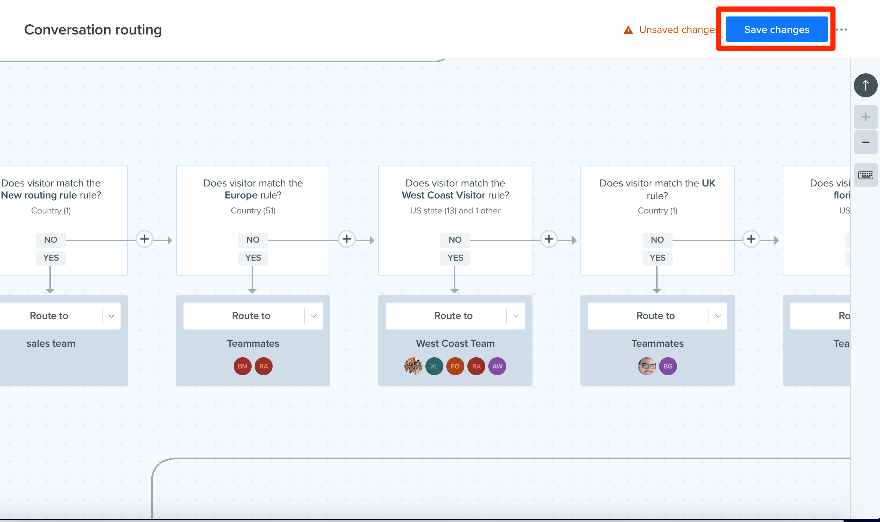Click photo avatar under UK teammates
This screenshot has height=522, width=880.
pos(647,366)
